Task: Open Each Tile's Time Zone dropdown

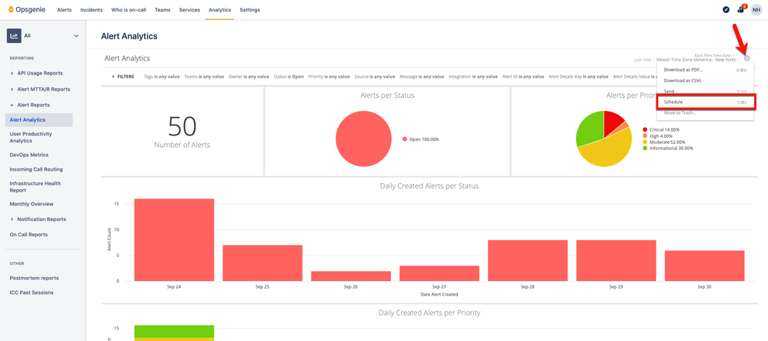Action: [715, 55]
